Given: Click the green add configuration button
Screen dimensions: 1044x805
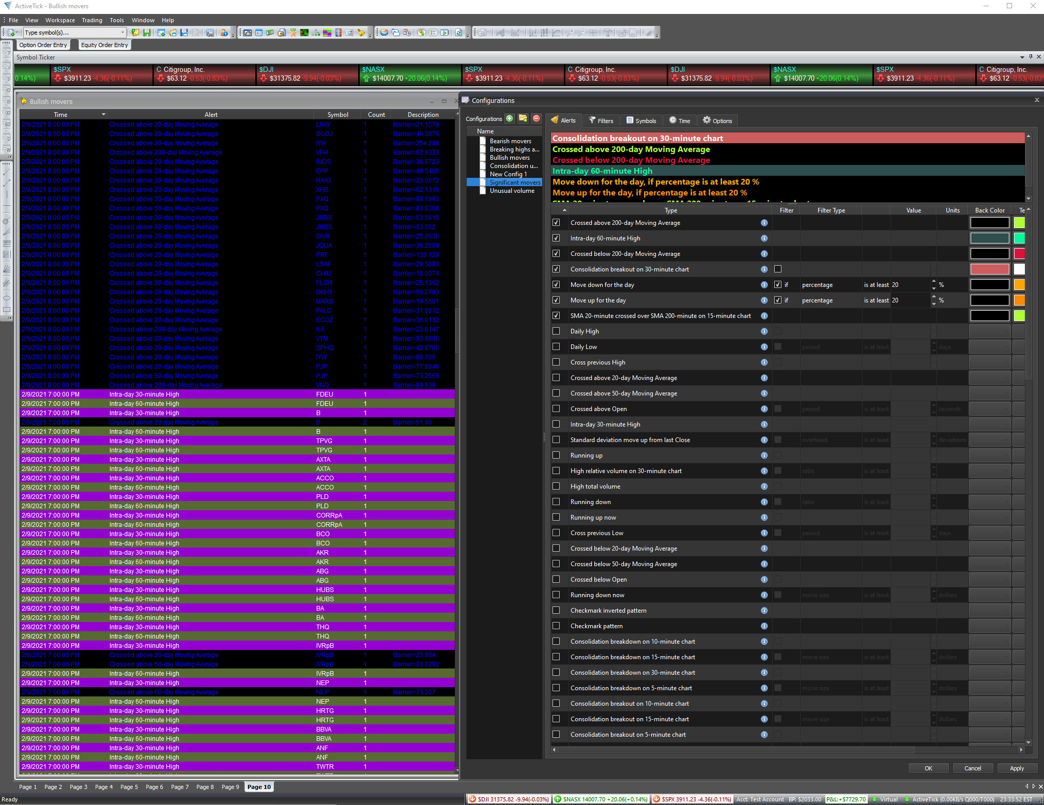Looking at the screenshot, I should [x=510, y=118].
